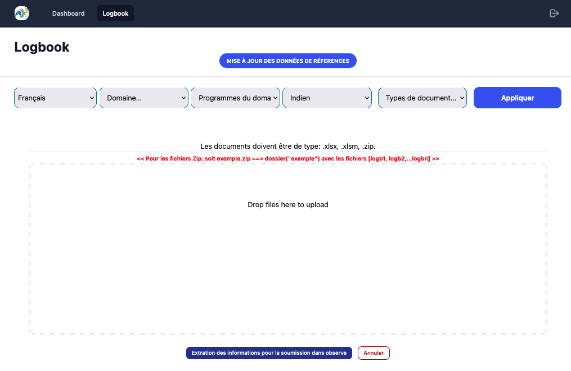Click Extration des informations submission button
571x371 pixels.
point(269,353)
